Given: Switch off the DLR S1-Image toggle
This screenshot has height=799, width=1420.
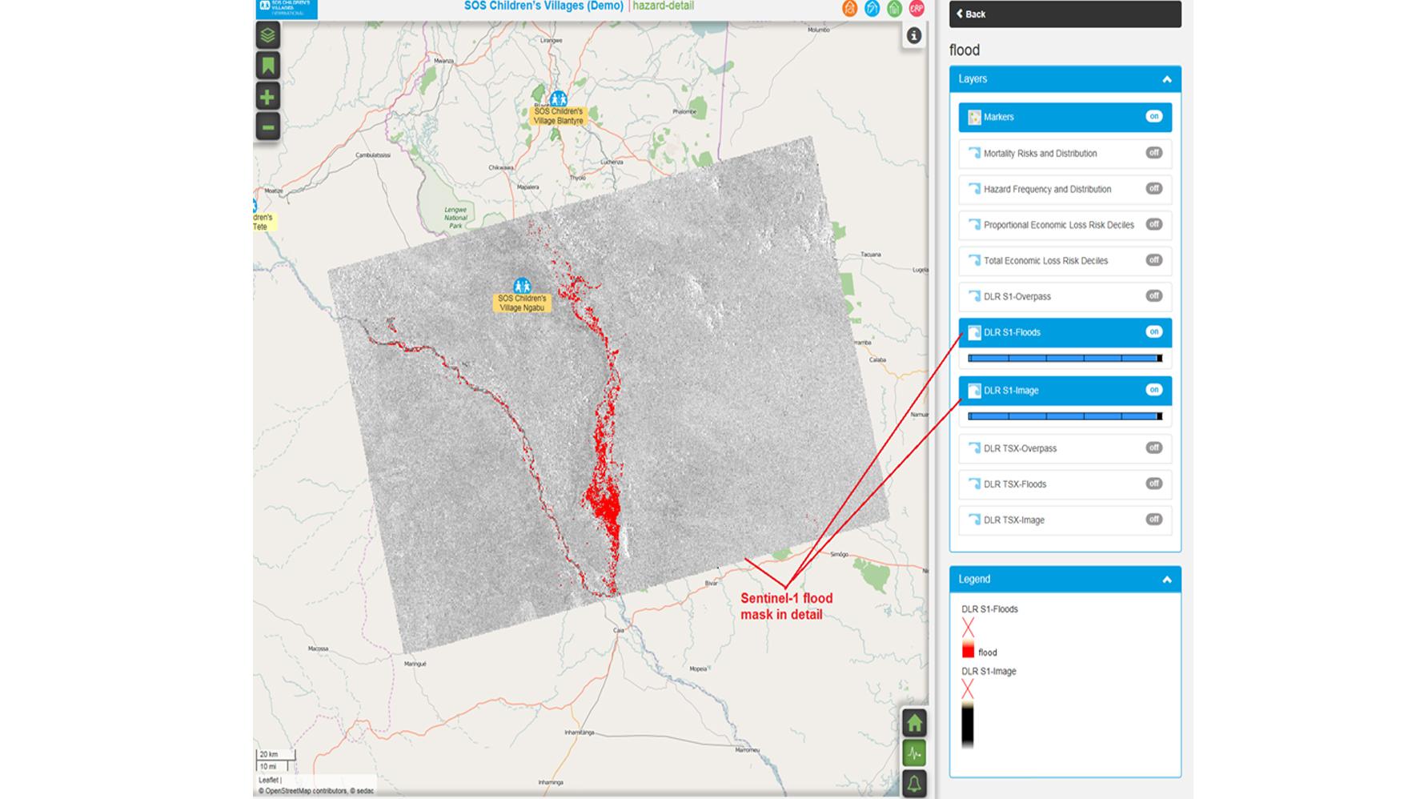Looking at the screenshot, I should pyautogui.click(x=1153, y=390).
